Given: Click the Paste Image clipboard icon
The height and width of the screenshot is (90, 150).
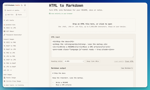Looking at the screenshot, I should point(4,78).
